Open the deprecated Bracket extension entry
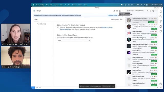Viewport: 164px width, 92px height. (x=141, y=20)
